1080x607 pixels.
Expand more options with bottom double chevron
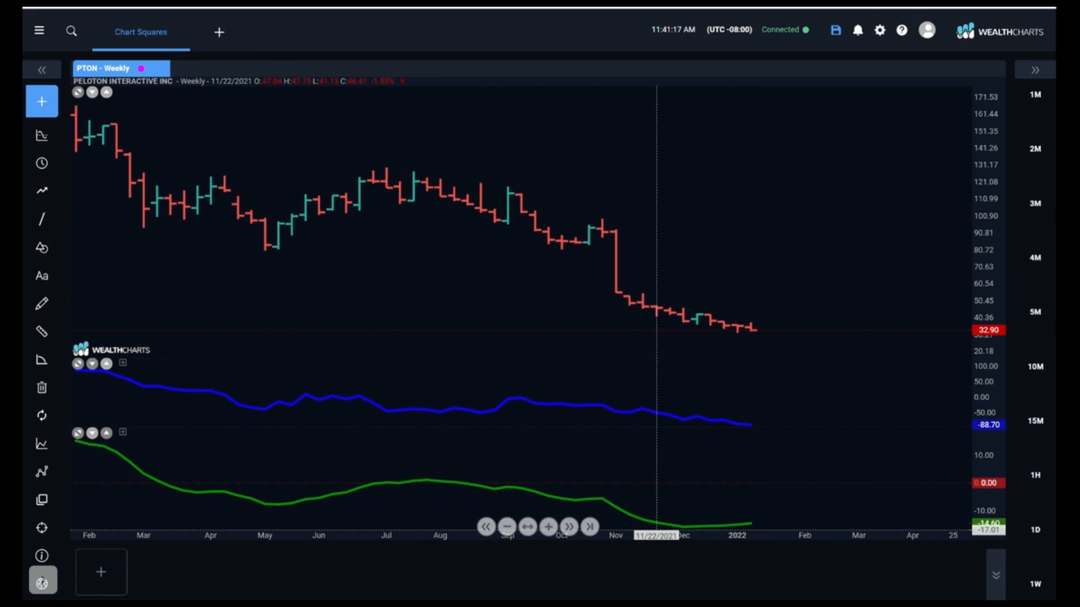(x=996, y=575)
